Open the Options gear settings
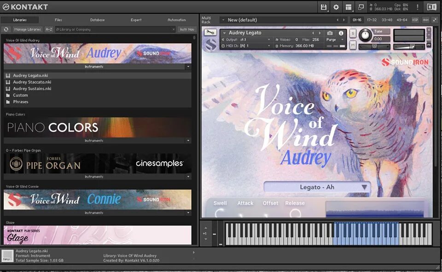Viewport: 442px width, 272px height. tap(336, 7)
